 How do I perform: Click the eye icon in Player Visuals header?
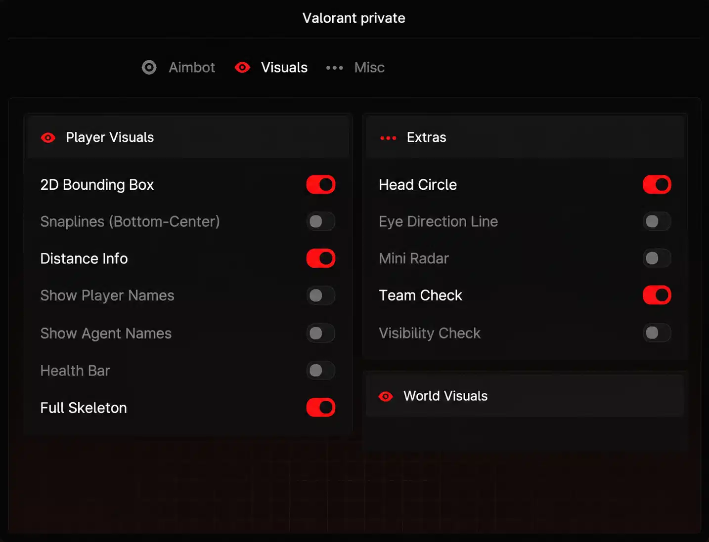[x=48, y=138]
